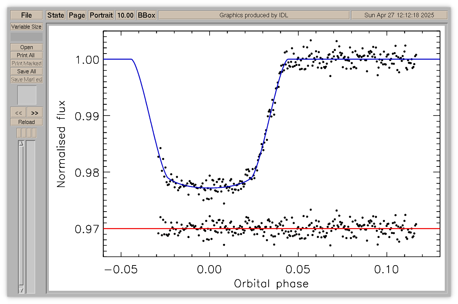Click the vertical scrollbar track
Viewport: 458px width, 304px height.
tap(21, 216)
